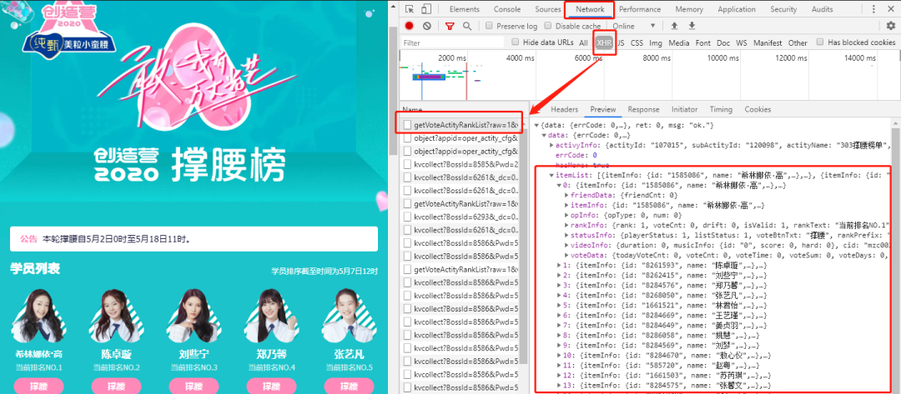
Task: Filter requests by Font type
Action: pyautogui.click(x=702, y=43)
